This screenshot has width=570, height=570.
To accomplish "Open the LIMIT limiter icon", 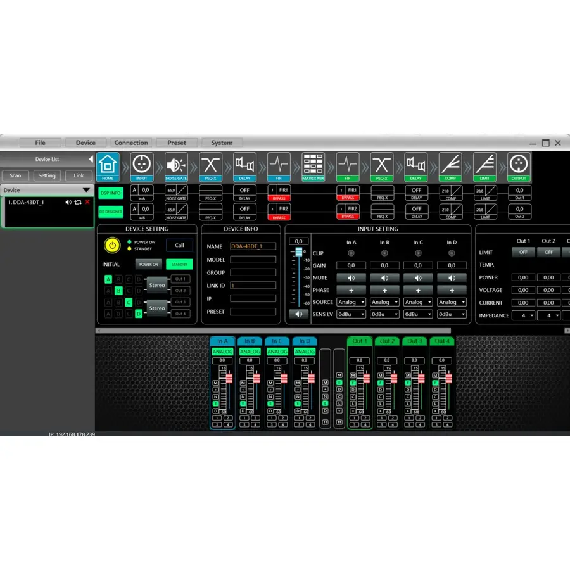I will pos(485,166).
